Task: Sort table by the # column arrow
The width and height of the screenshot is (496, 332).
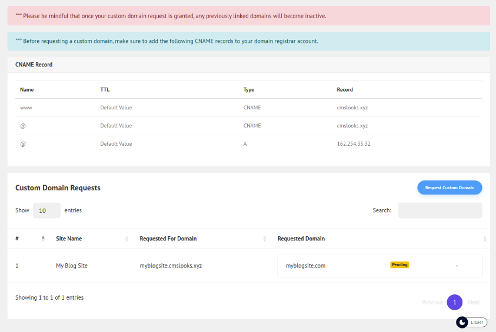Action: coord(43,239)
